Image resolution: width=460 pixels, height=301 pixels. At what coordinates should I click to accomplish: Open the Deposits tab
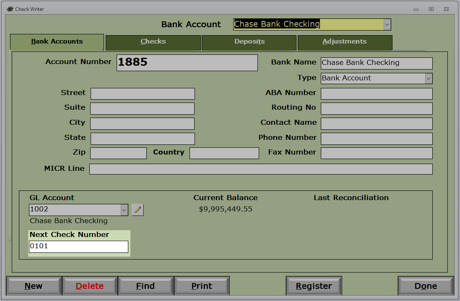point(249,42)
